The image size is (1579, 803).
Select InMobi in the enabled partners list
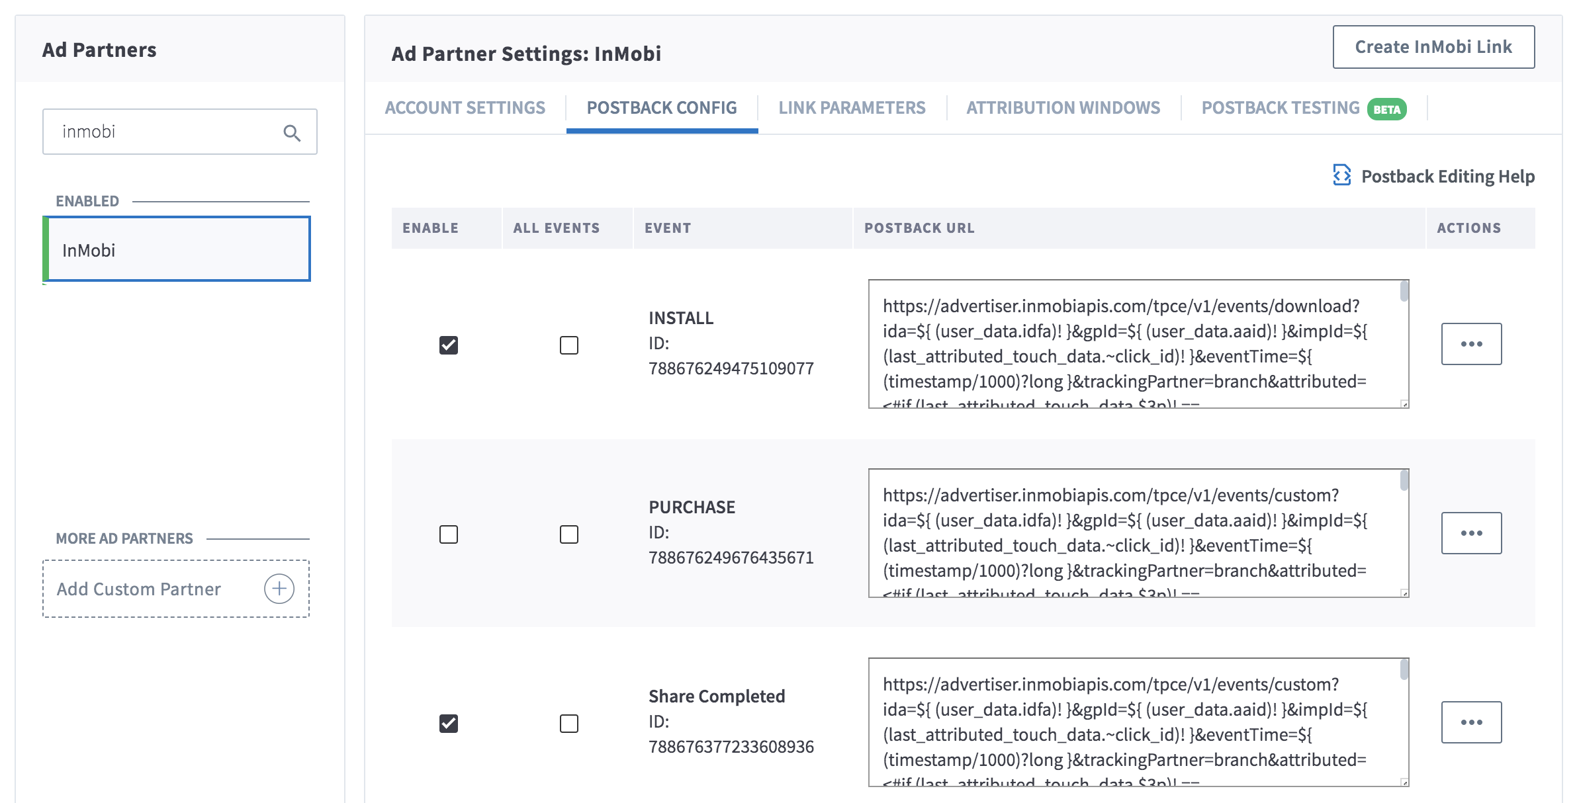[177, 250]
